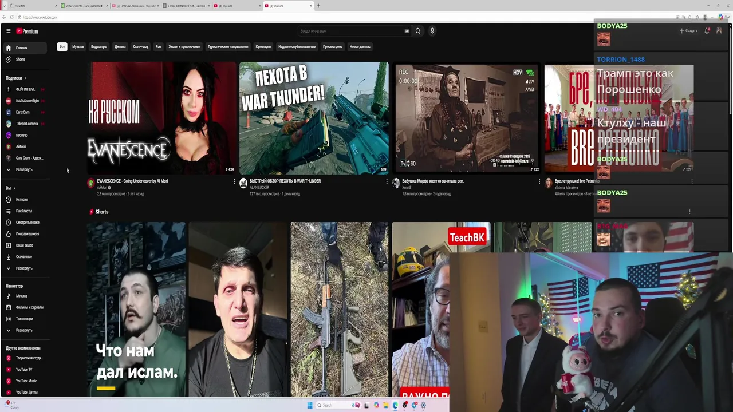Open a new browser tab with plus
The height and width of the screenshot is (412, 733).
(318, 6)
